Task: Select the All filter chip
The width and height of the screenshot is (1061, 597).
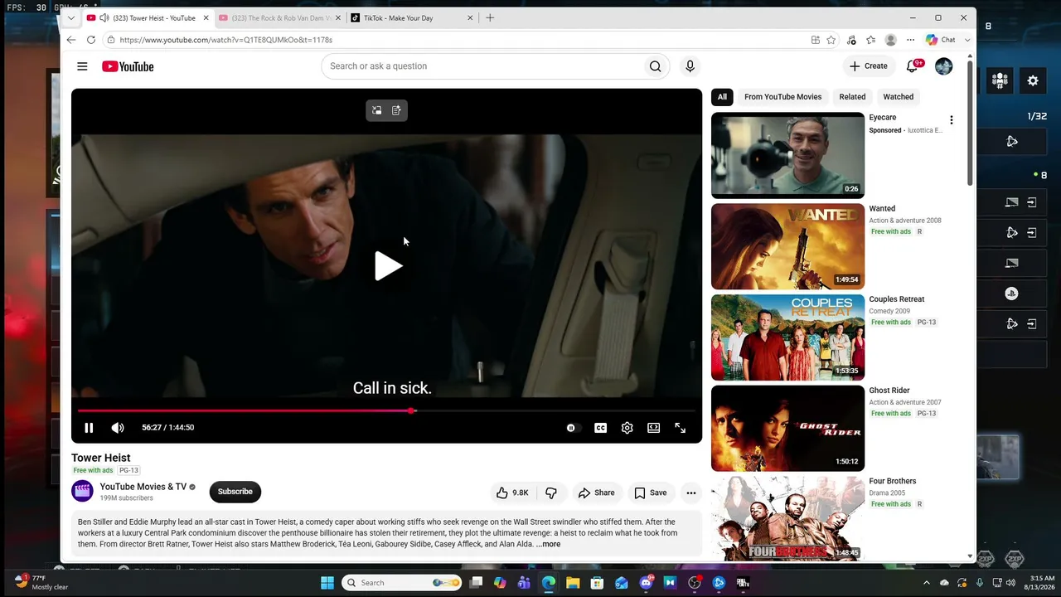Action: tap(722, 97)
